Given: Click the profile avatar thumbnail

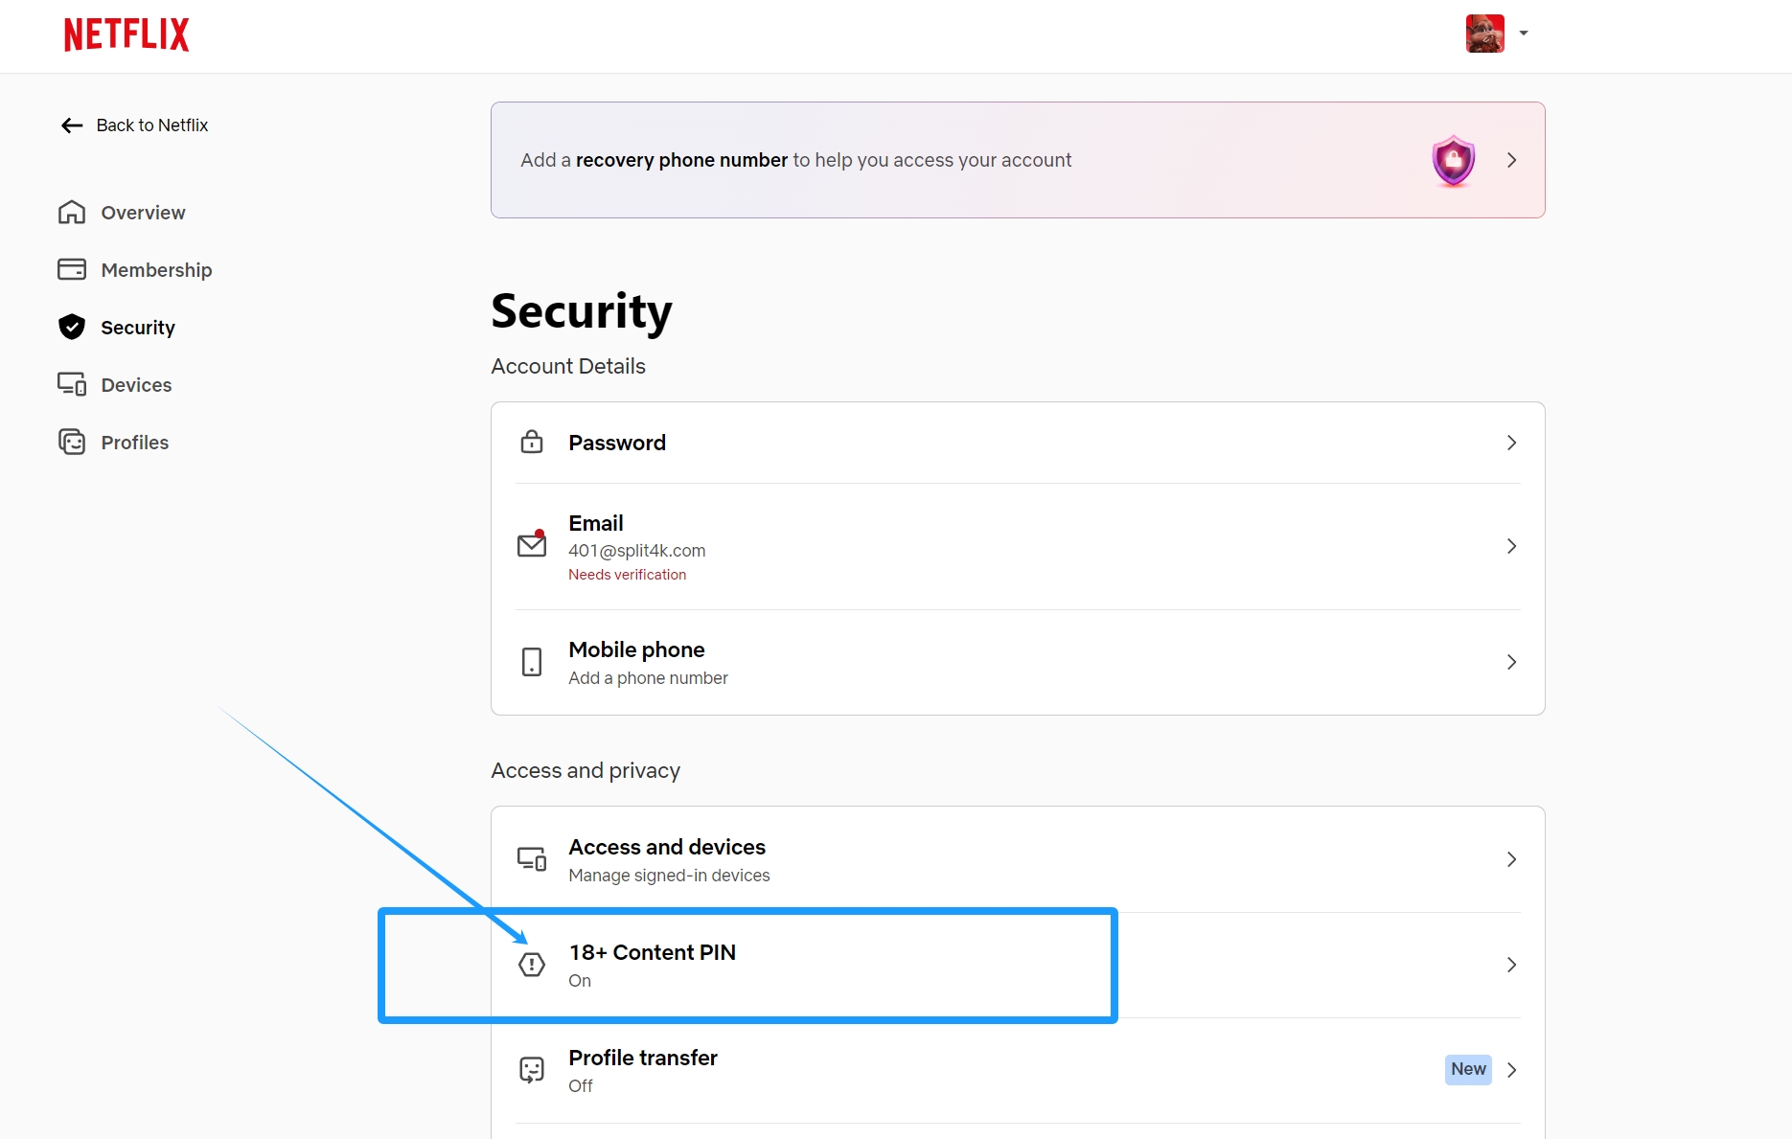Looking at the screenshot, I should point(1484,34).
